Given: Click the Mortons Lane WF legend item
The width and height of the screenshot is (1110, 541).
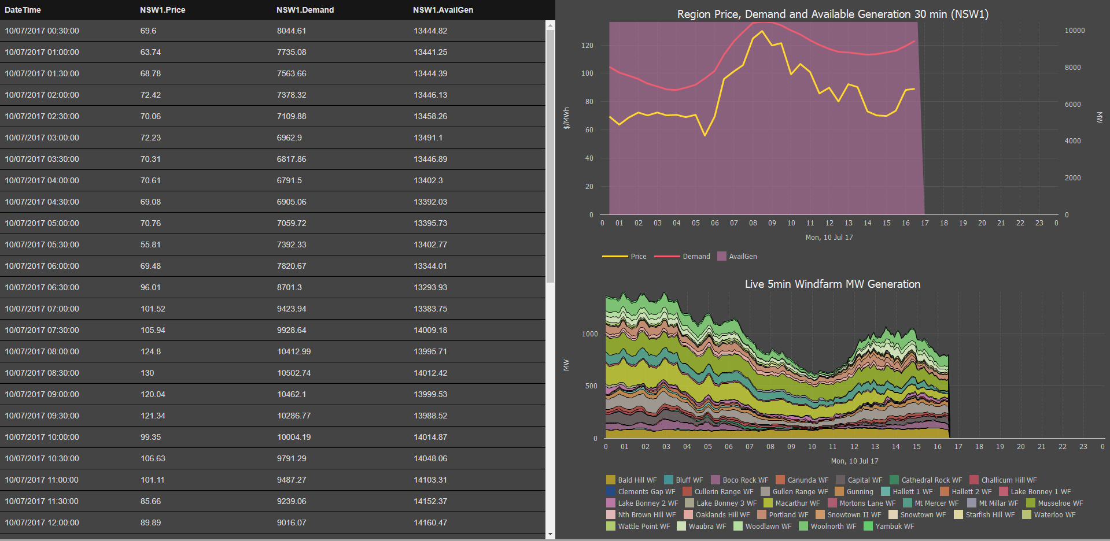Looking at the screenshot, I should (x=861, y=503).
